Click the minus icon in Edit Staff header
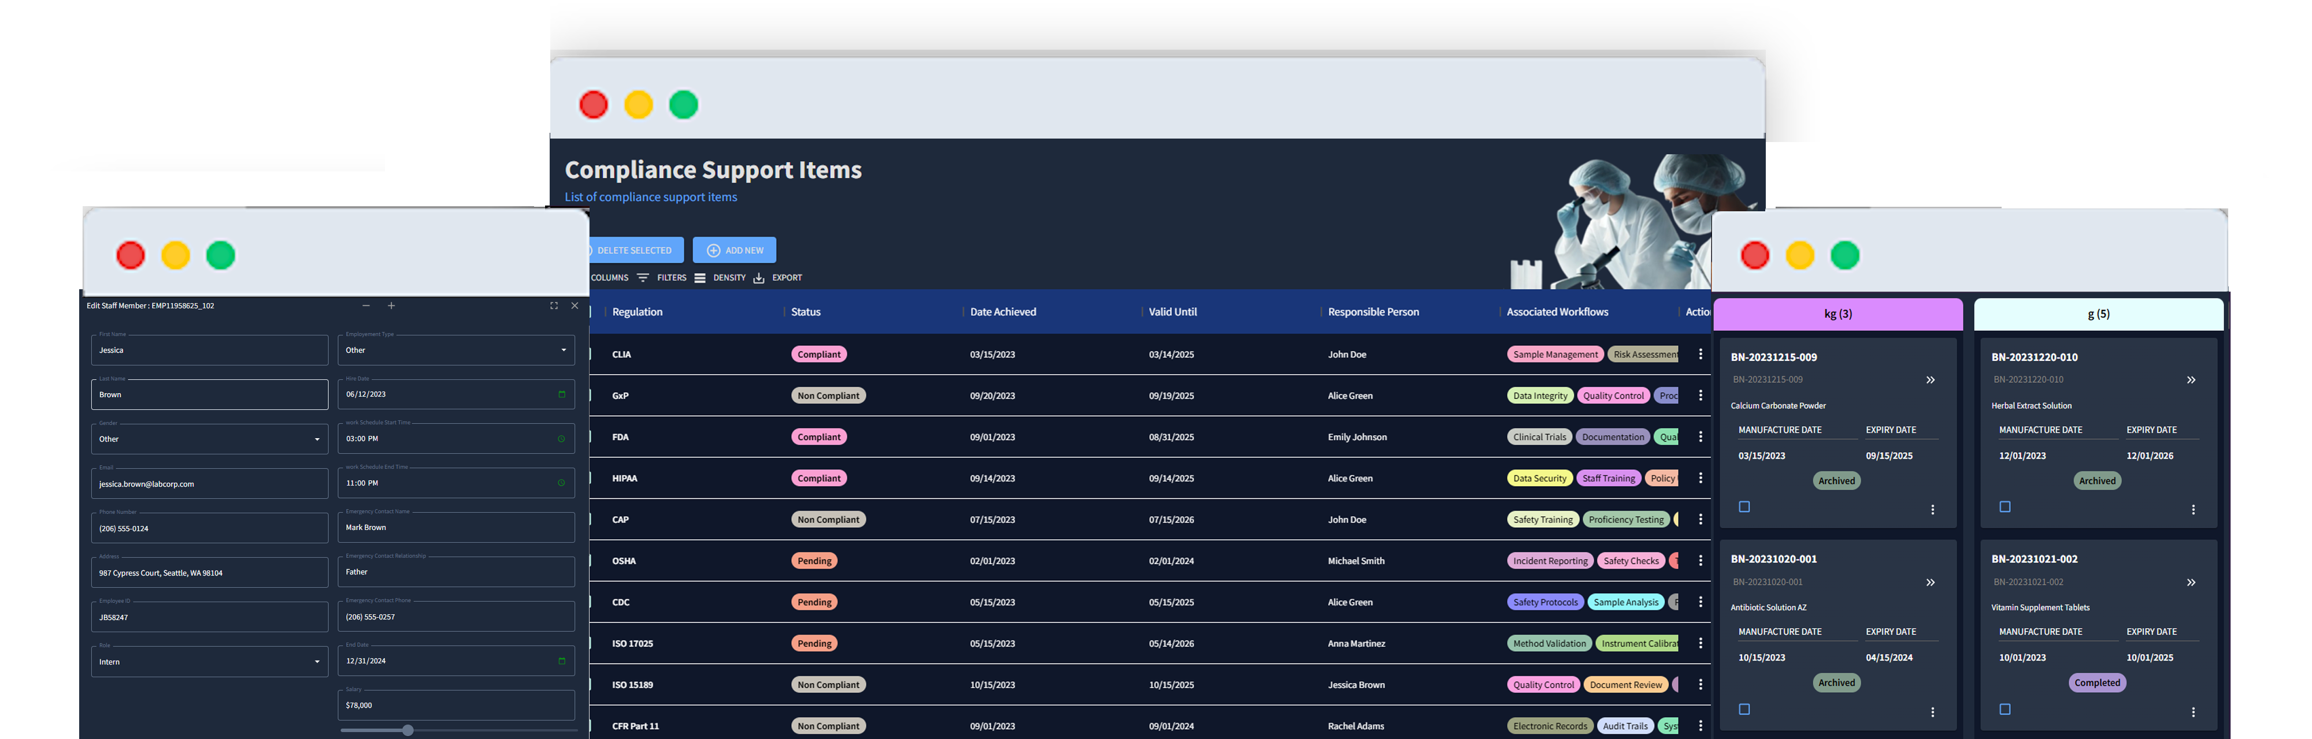The height and width of the screenshot is (739, 2312). (366, 306)
